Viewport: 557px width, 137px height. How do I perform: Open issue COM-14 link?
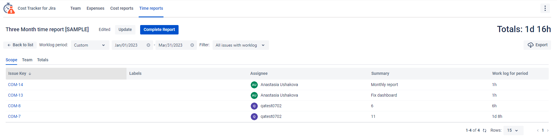(x=15, y=85)
